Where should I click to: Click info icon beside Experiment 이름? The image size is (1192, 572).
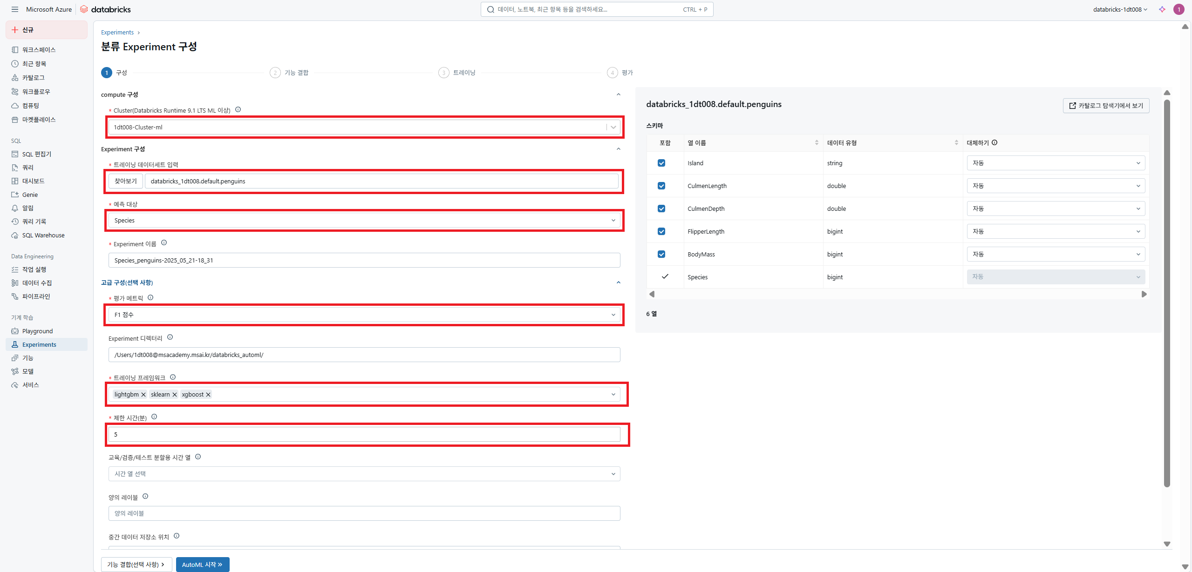(x=164, y=242)
